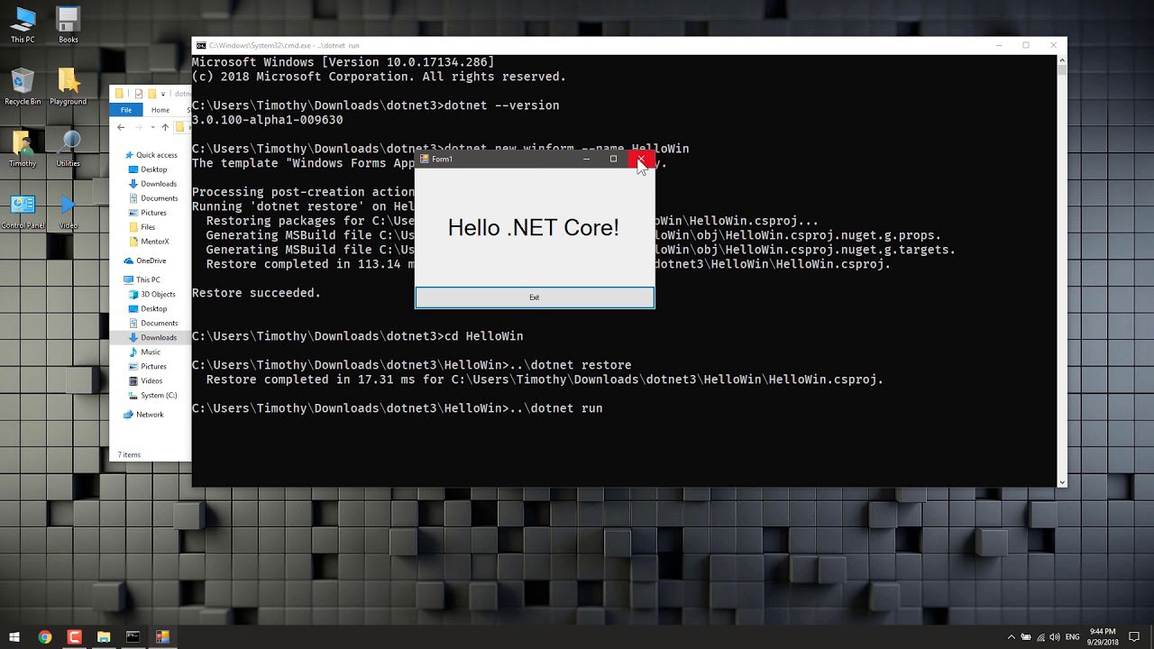Open the Recycle Bin desktop icon

[x=23, y=87]
